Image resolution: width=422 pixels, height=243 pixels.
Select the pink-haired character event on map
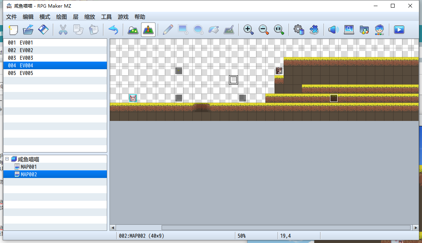coord(133,98)
